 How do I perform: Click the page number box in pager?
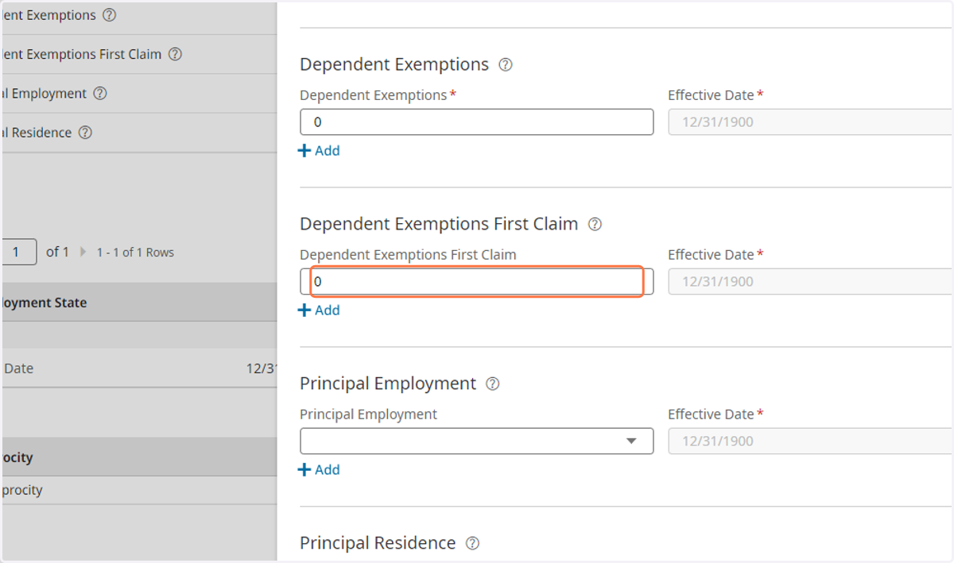[19, 253]
